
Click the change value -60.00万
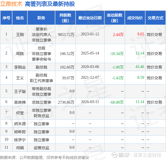point(117,102)
